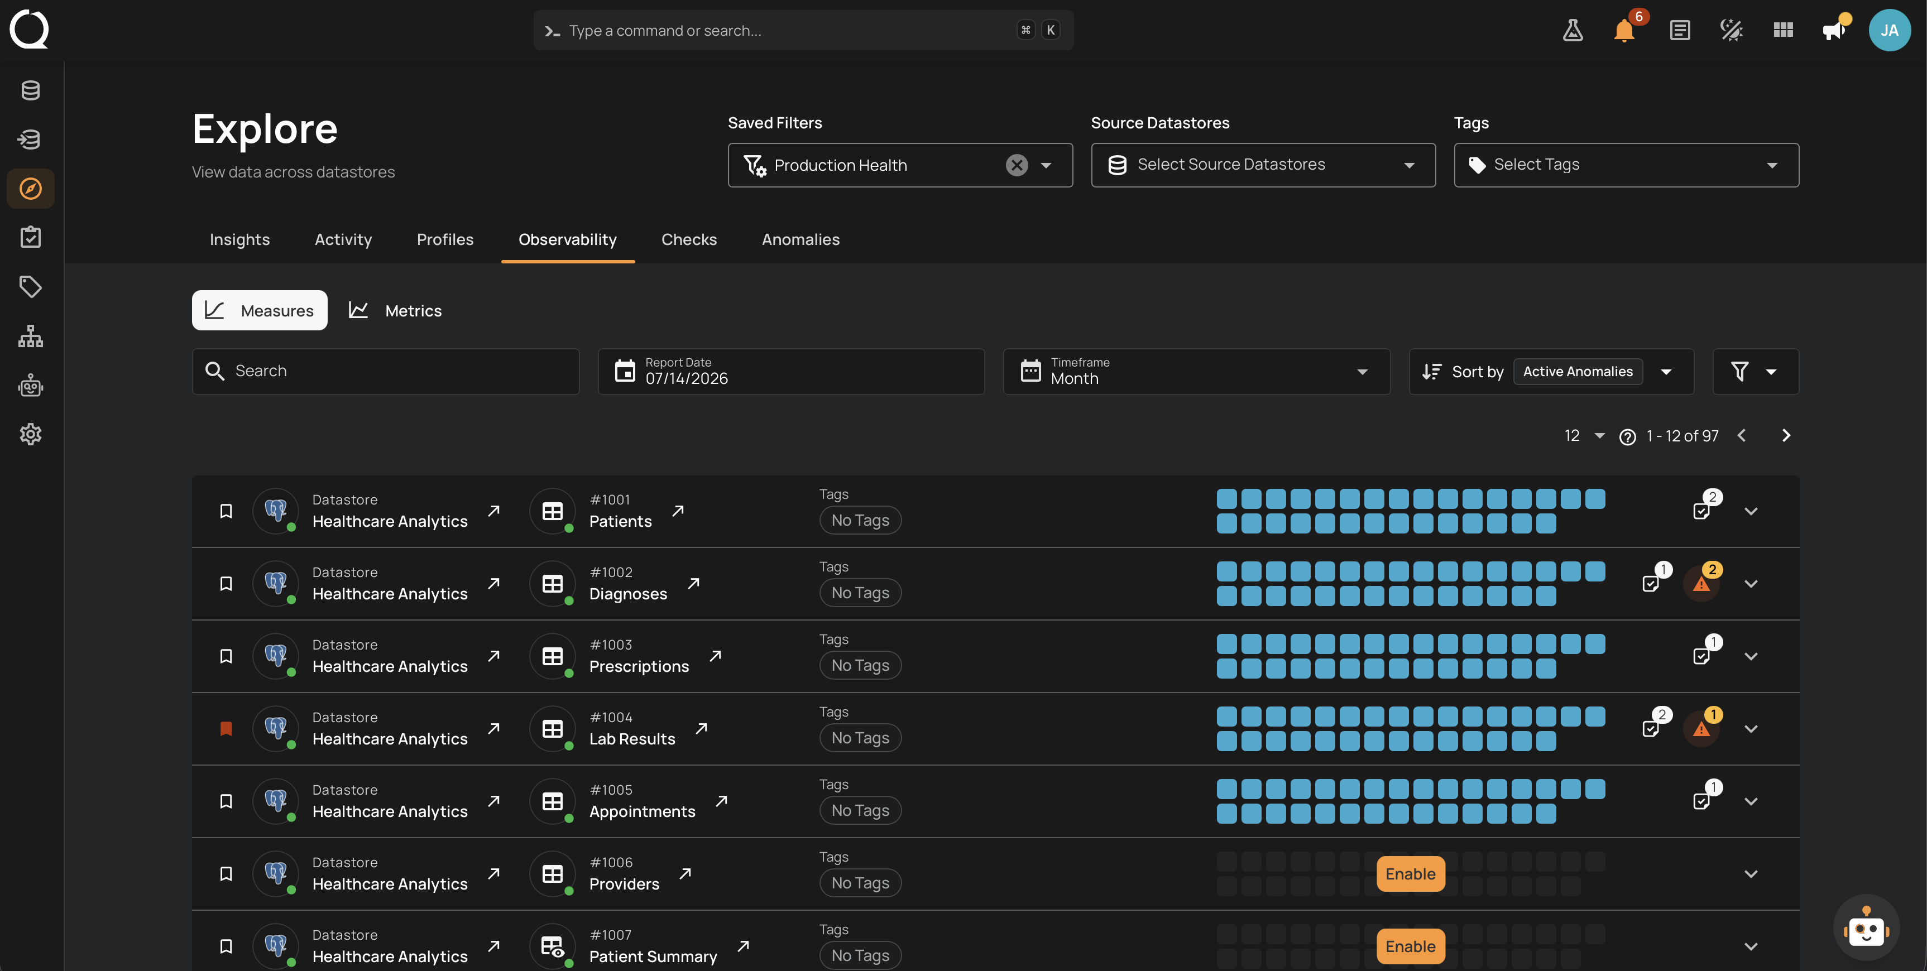Open the checks clipboard sidebar icon
Image resolution: width=1927 pixels, height=971 pixels.
pyautogui.click(x=30, y=237)
